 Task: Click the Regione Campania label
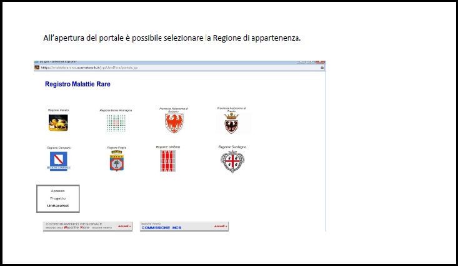click(59, 148)
